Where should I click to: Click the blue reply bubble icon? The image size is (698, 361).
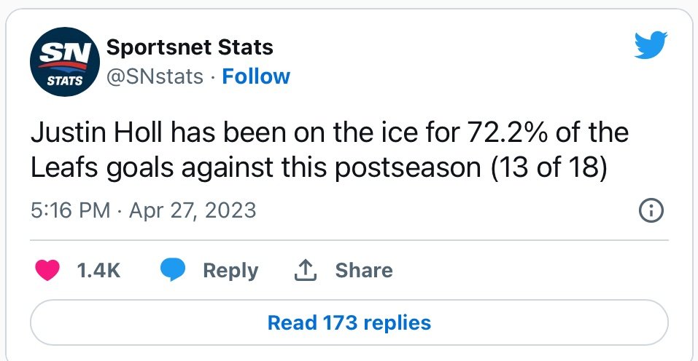click(174, 270)
